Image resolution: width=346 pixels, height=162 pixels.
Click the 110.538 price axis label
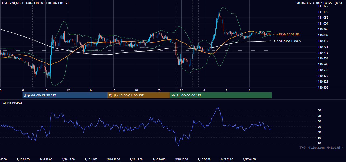(x=323, y=70)
